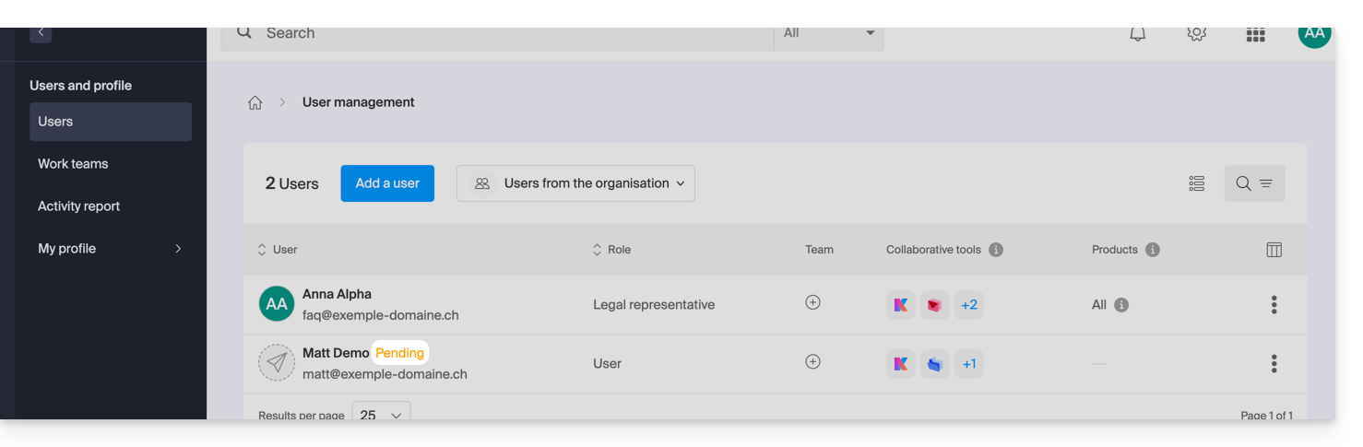Switch to list view icon
Viewport: 1363px width, 447px height.
coord(1197,183)
